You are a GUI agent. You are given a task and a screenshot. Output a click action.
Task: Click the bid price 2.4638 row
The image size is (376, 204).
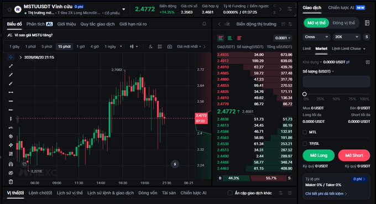[254, 119]
